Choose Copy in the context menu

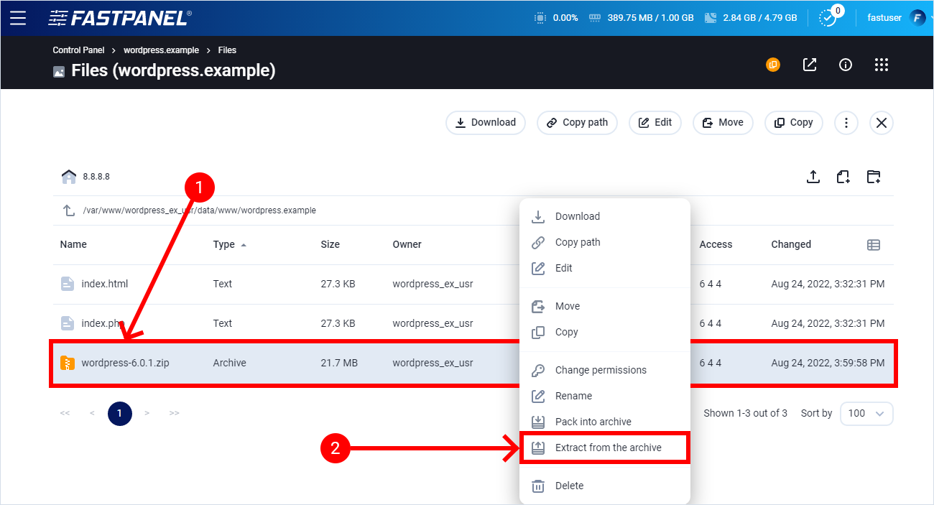pos(604,332)
